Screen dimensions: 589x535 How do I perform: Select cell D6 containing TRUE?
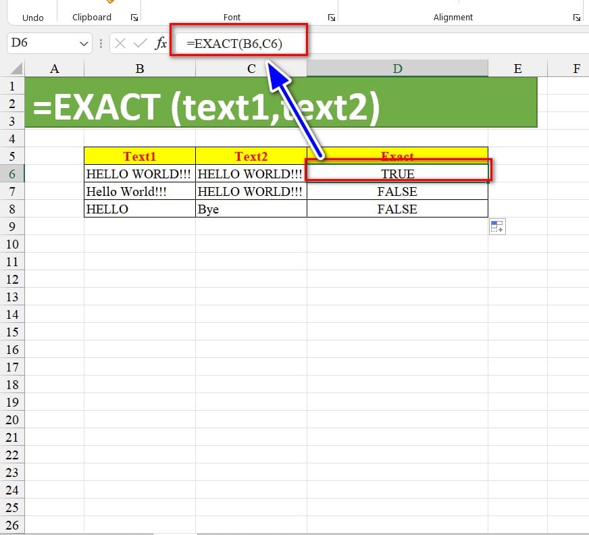point(397,174)
